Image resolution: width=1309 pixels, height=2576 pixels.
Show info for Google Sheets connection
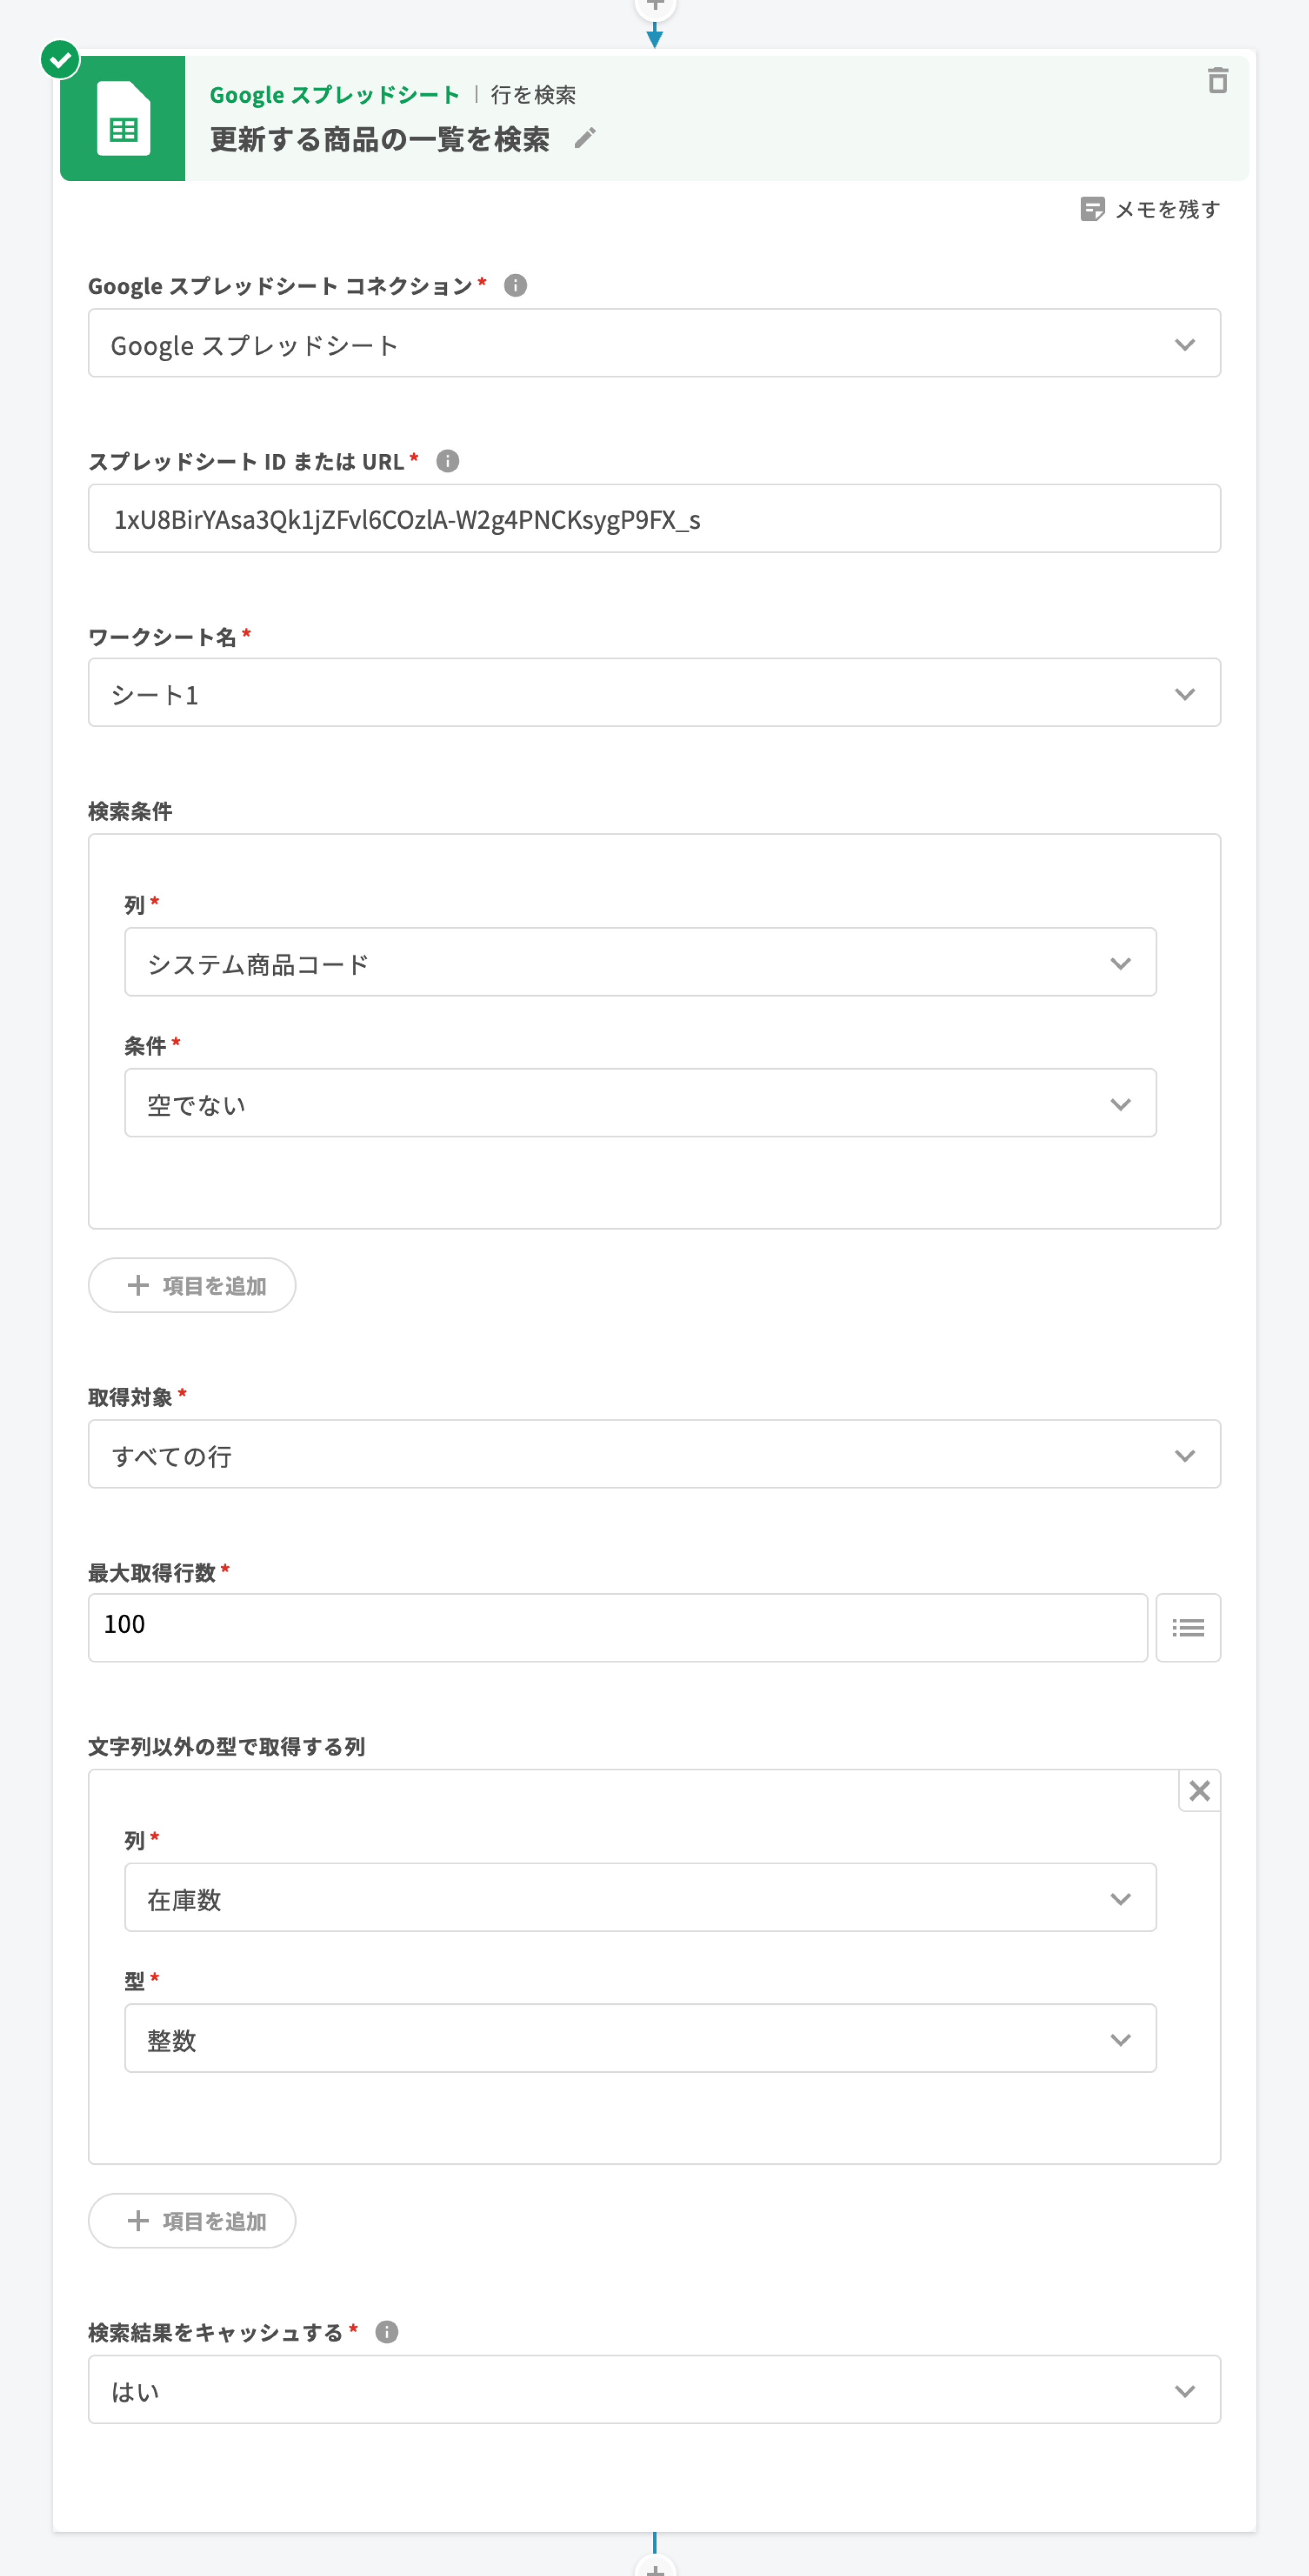(515, 286)
